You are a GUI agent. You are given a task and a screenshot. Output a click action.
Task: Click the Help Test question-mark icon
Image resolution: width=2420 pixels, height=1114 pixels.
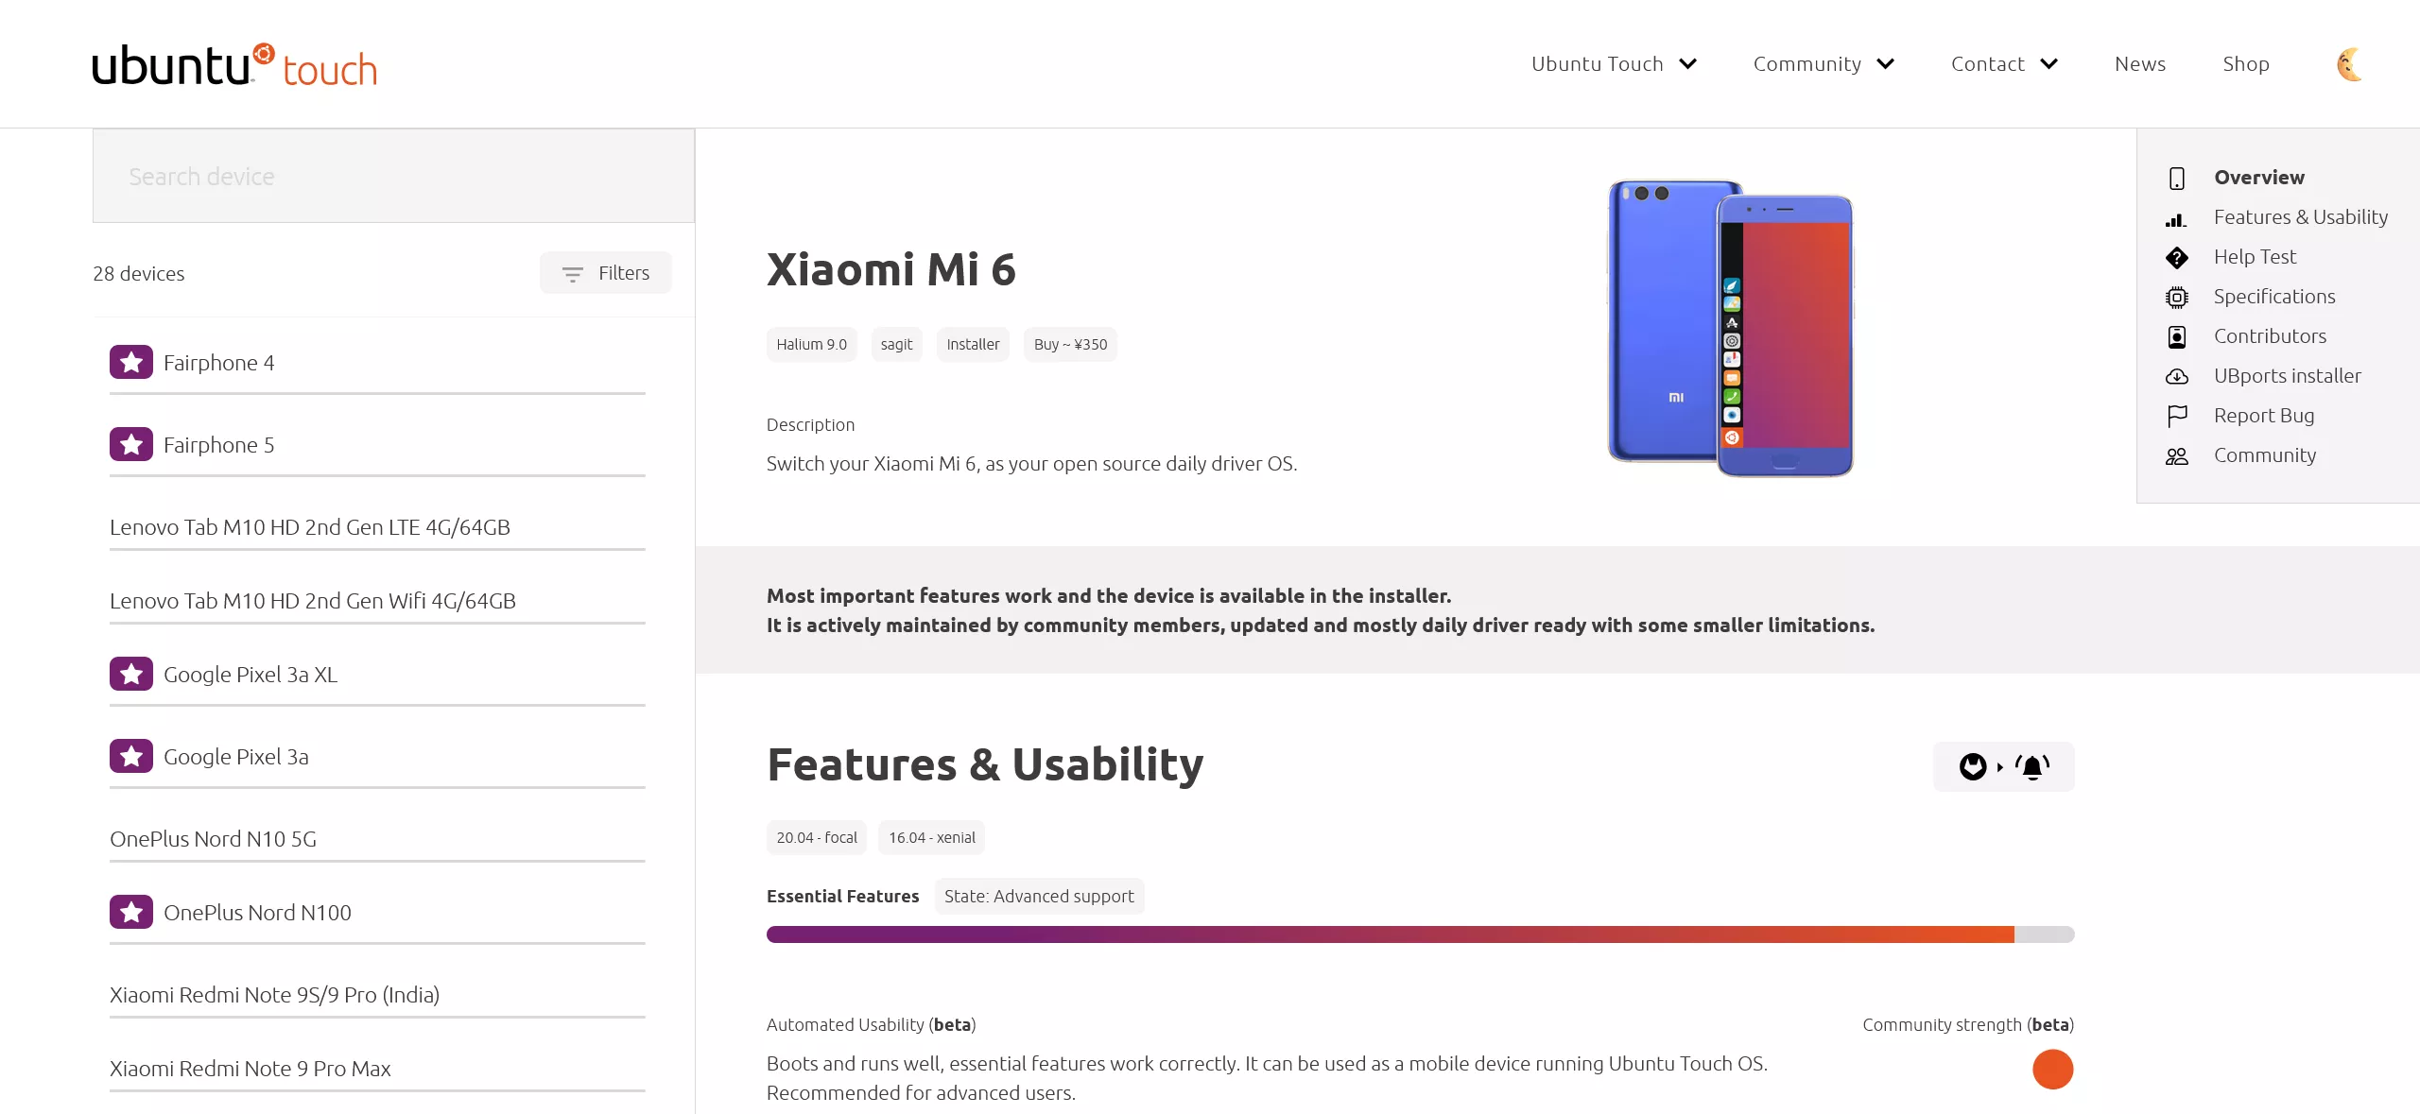point(2177,258)
